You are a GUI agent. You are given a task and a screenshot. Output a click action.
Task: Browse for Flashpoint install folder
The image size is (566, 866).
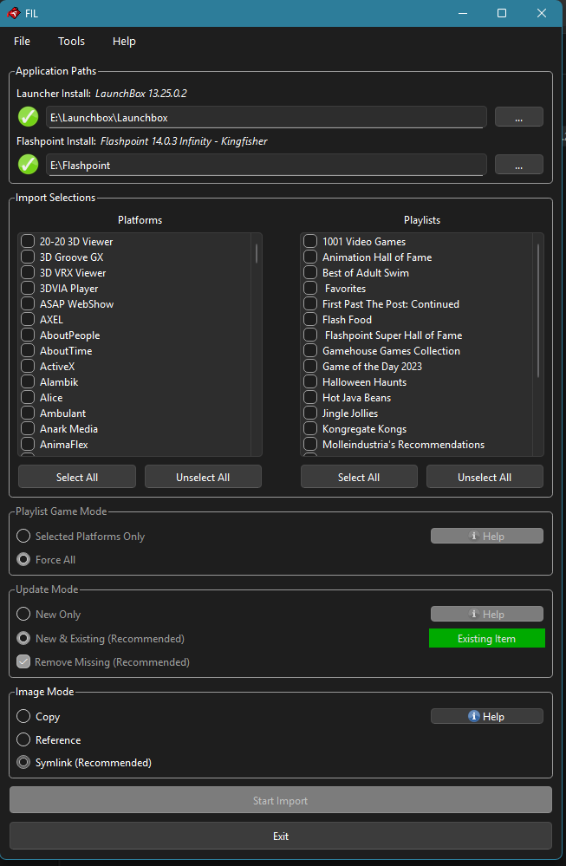click(x=518, y=165)
